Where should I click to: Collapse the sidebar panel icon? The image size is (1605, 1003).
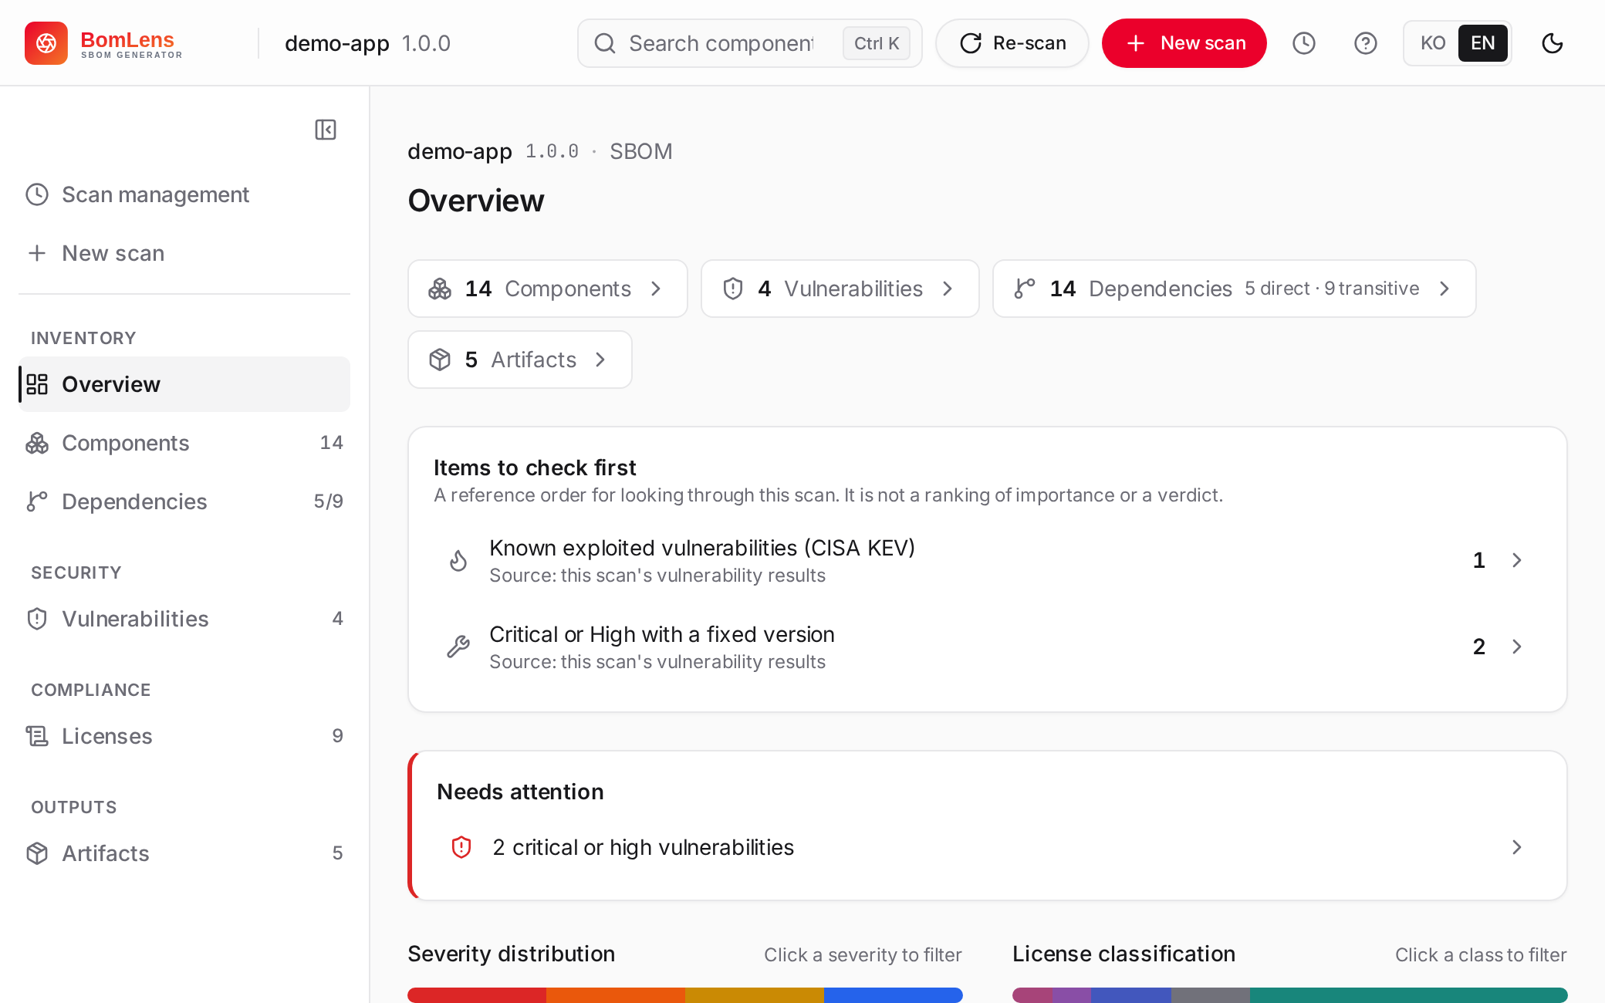pos(326,130)
